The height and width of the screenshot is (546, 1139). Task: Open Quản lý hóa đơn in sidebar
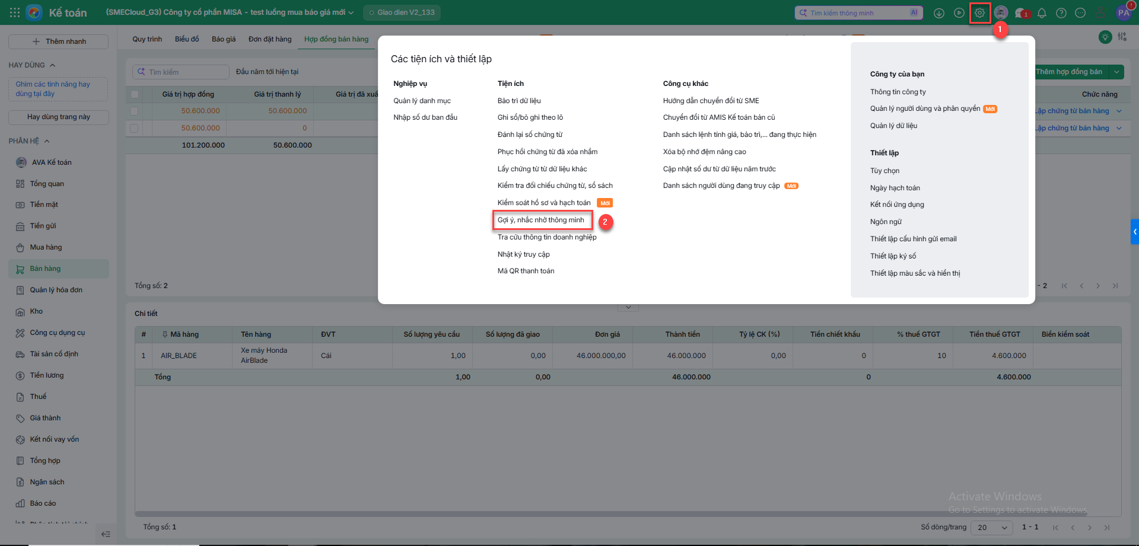tap(58, 290)
